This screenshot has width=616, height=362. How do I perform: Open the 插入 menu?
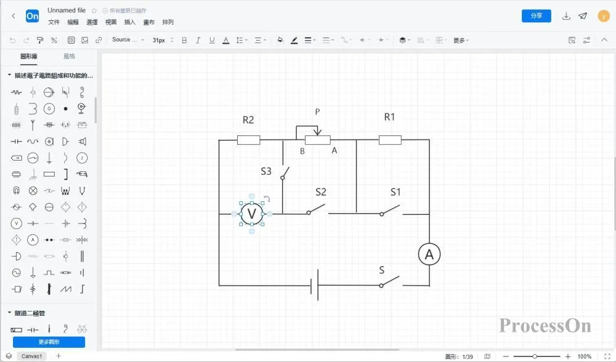(x=129, y=22)
